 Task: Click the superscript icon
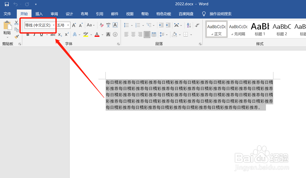(x=67, y=35)
